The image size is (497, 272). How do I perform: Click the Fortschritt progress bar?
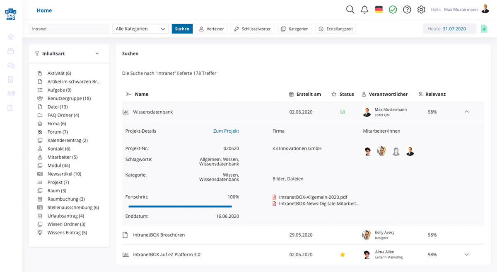pyautogui.click(x=180, y=206)
